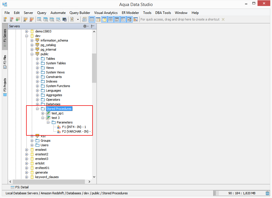Screen dimensions: 272x198
Task: Click the memory garbage collection trash icon
Action: click(267, 193)
